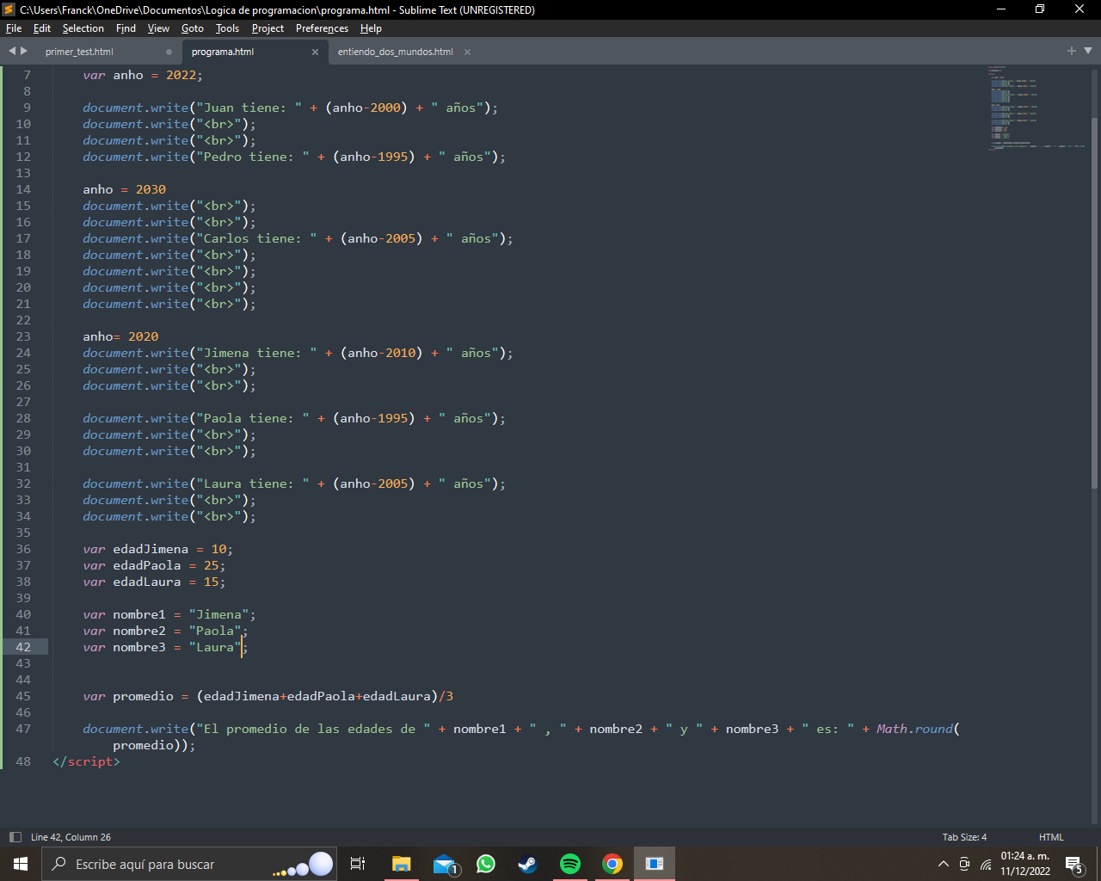Open WhatsApp from taskbar
Screen dimensions: 1101x881
486,864
